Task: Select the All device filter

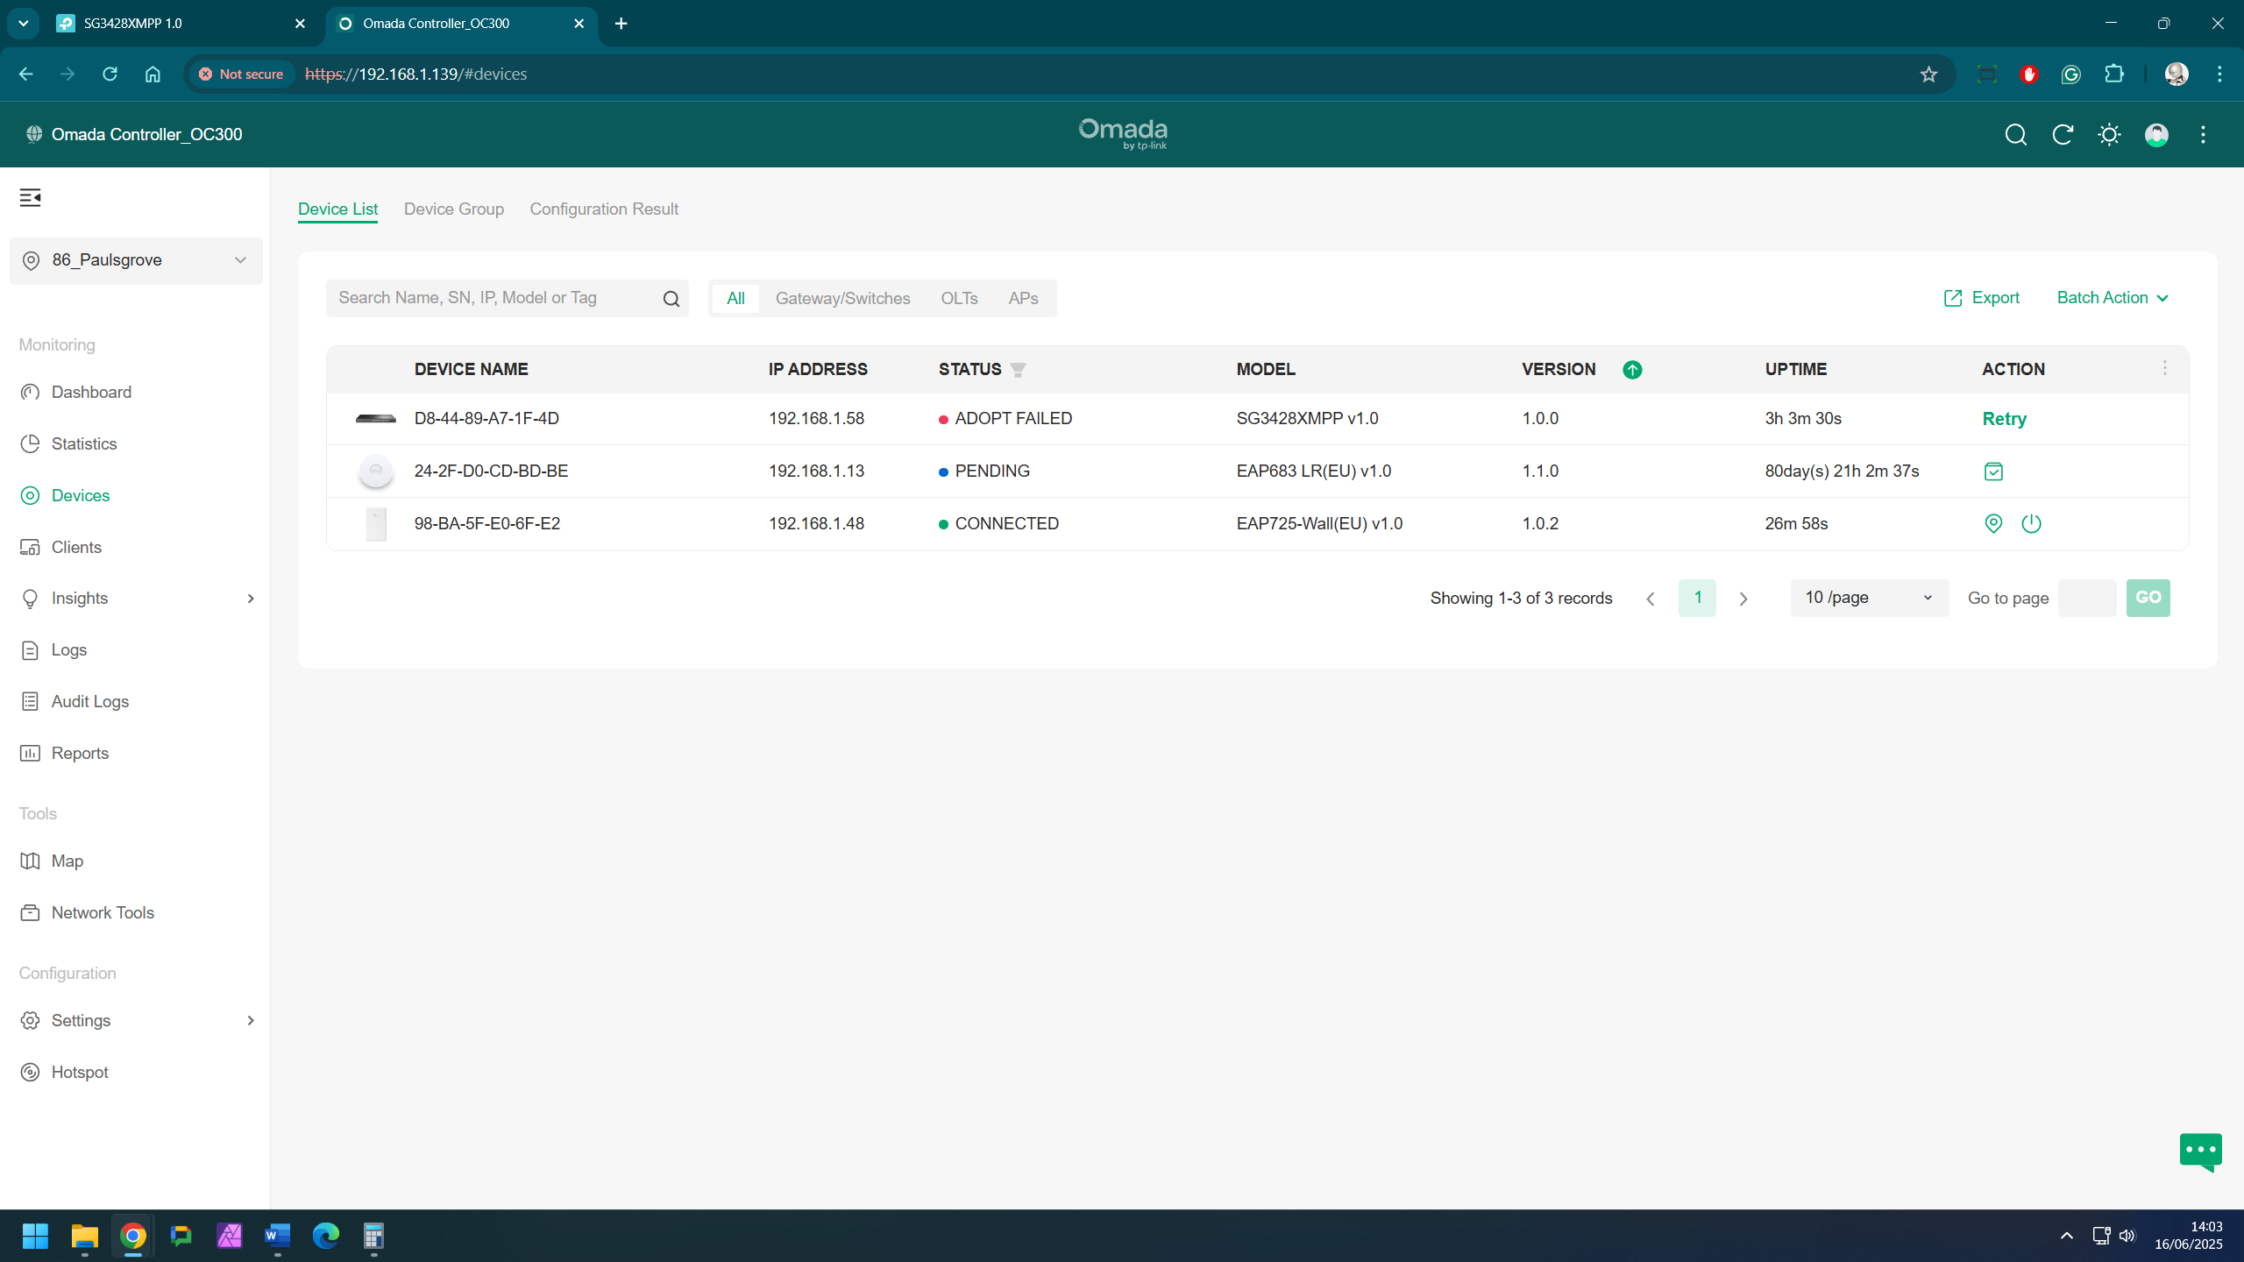Action: tap(735, 299)
